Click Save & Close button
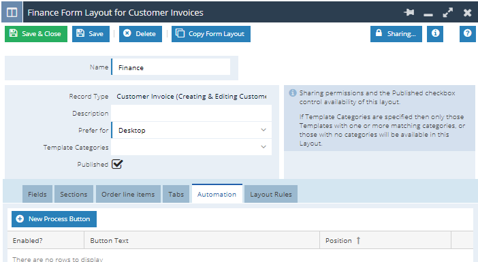The height and width of the screenshot is (262, 478). [36, 33]
